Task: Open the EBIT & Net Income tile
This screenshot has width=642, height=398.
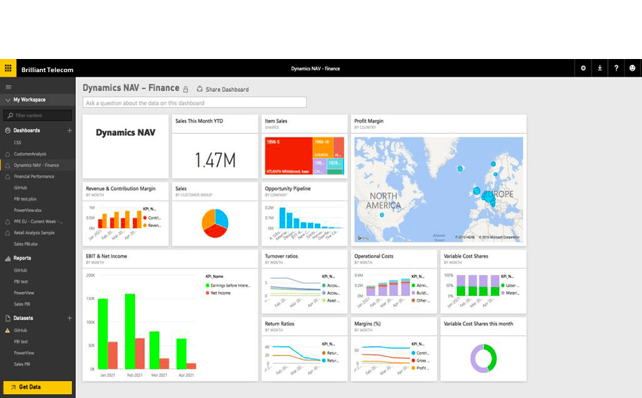Action: click(x=170, y=315)
